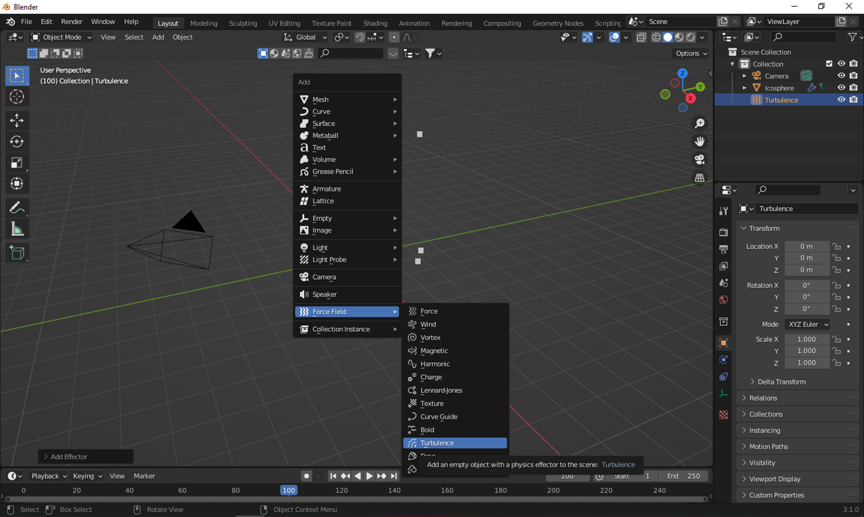Activate the Transform tool

click(x=17, y=184)
